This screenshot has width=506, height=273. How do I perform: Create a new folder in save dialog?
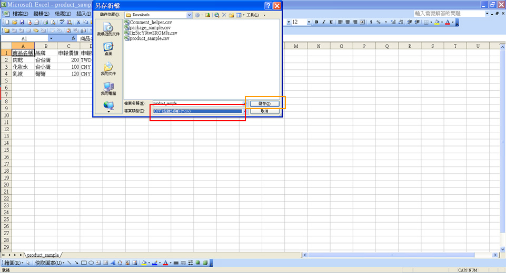pos(231,15)
